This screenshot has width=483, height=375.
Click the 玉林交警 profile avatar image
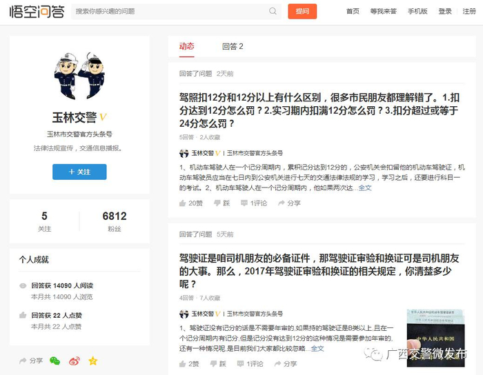(x=79, y=75)
